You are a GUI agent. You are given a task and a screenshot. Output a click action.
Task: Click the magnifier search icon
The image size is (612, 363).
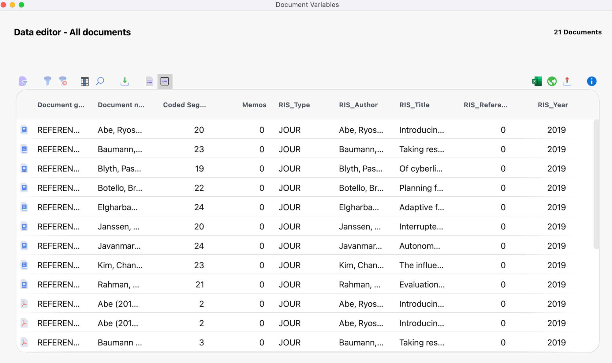tap(100, 81)
